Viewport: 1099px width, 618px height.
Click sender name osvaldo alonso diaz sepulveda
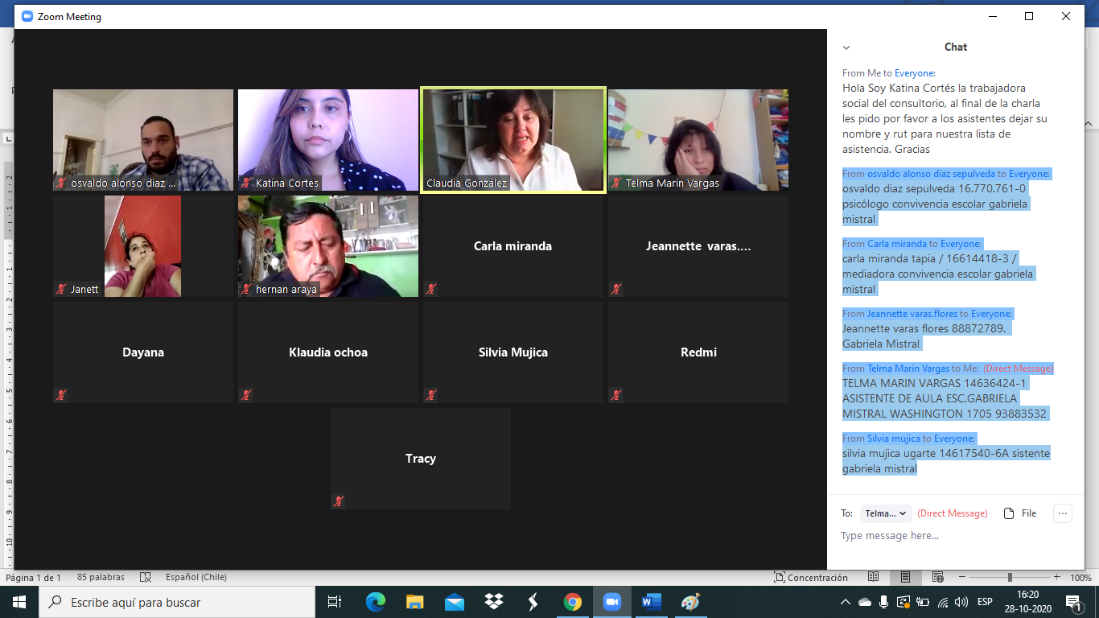pos(931,174)
